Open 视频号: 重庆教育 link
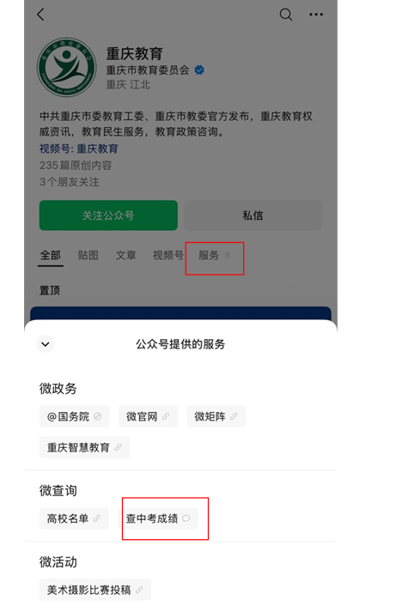Screen dimensions: 402x612 tap(78, 148)
